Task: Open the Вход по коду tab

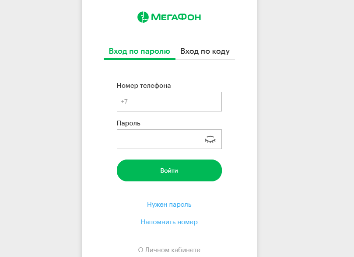Action: 205,51
